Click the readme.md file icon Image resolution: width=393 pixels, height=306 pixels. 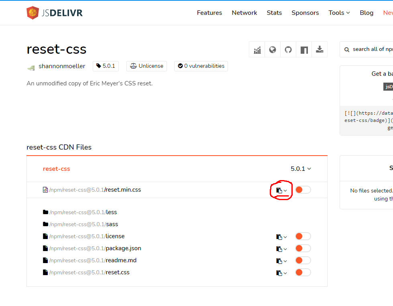tap(45, 260)
